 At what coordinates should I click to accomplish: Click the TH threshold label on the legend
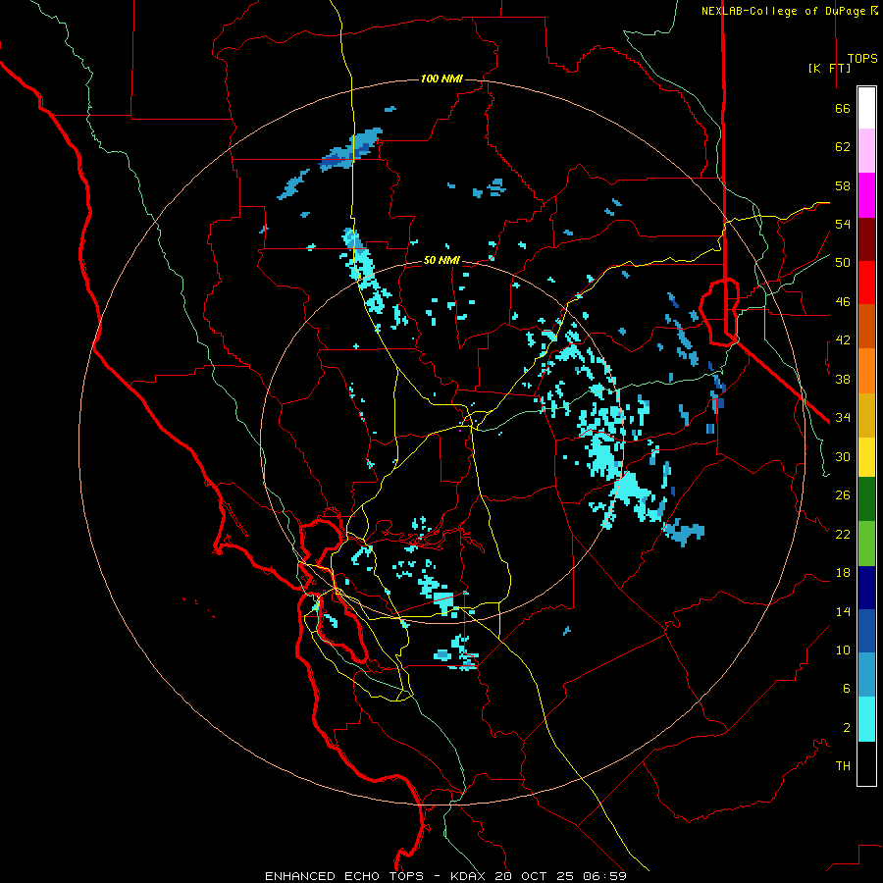click(843, 766)
